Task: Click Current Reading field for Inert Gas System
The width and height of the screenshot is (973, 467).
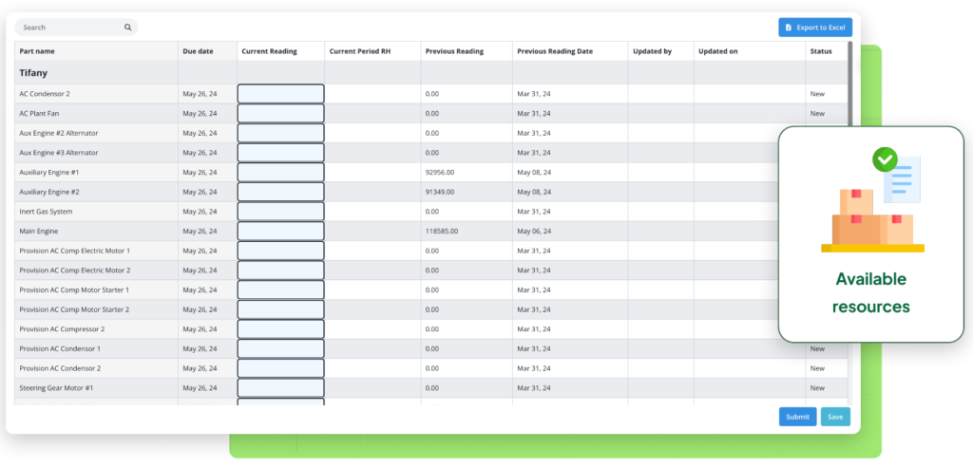Action: pyautogui.click(x=280, y=212)
